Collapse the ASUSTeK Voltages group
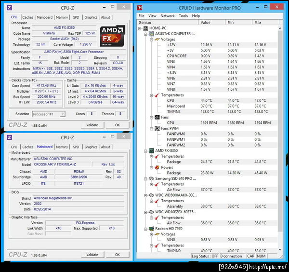Viewport: 289px width, 272px height. [x=151, y=40]
